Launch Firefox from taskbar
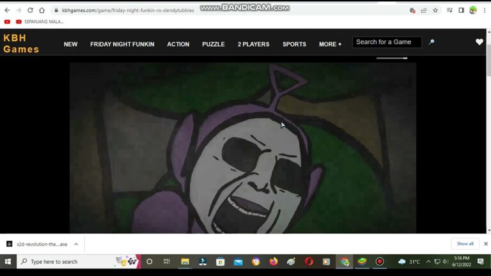Viewport: 491px width, 276px height. pyautogui.click(x=274, y=261)
